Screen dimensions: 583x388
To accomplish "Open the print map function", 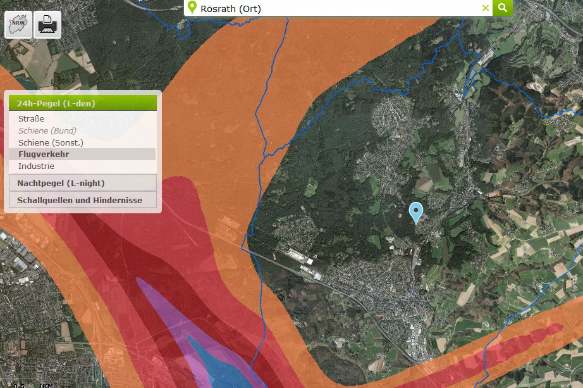I will point(47,25).
